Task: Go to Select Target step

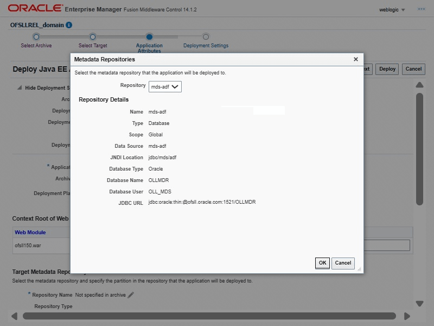Action: click(x=93, y=46)
